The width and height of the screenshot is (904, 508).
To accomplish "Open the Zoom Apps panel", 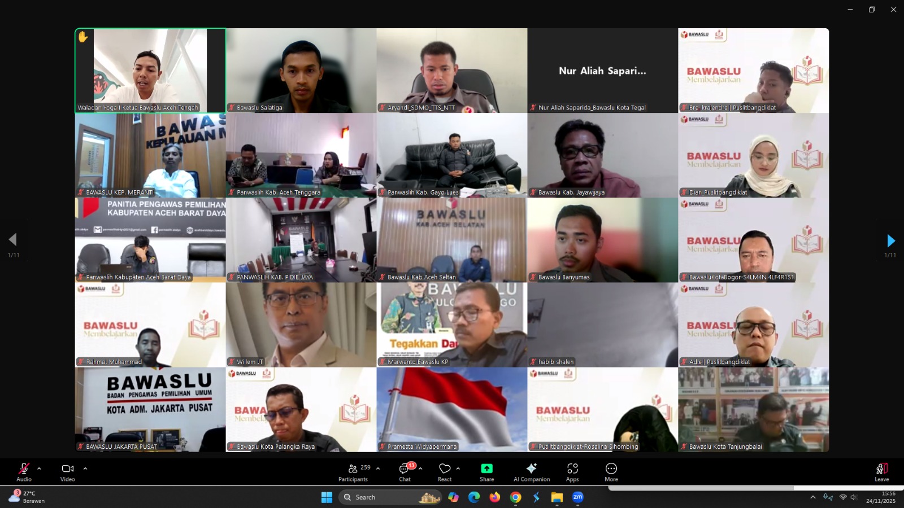I will 572,471.
